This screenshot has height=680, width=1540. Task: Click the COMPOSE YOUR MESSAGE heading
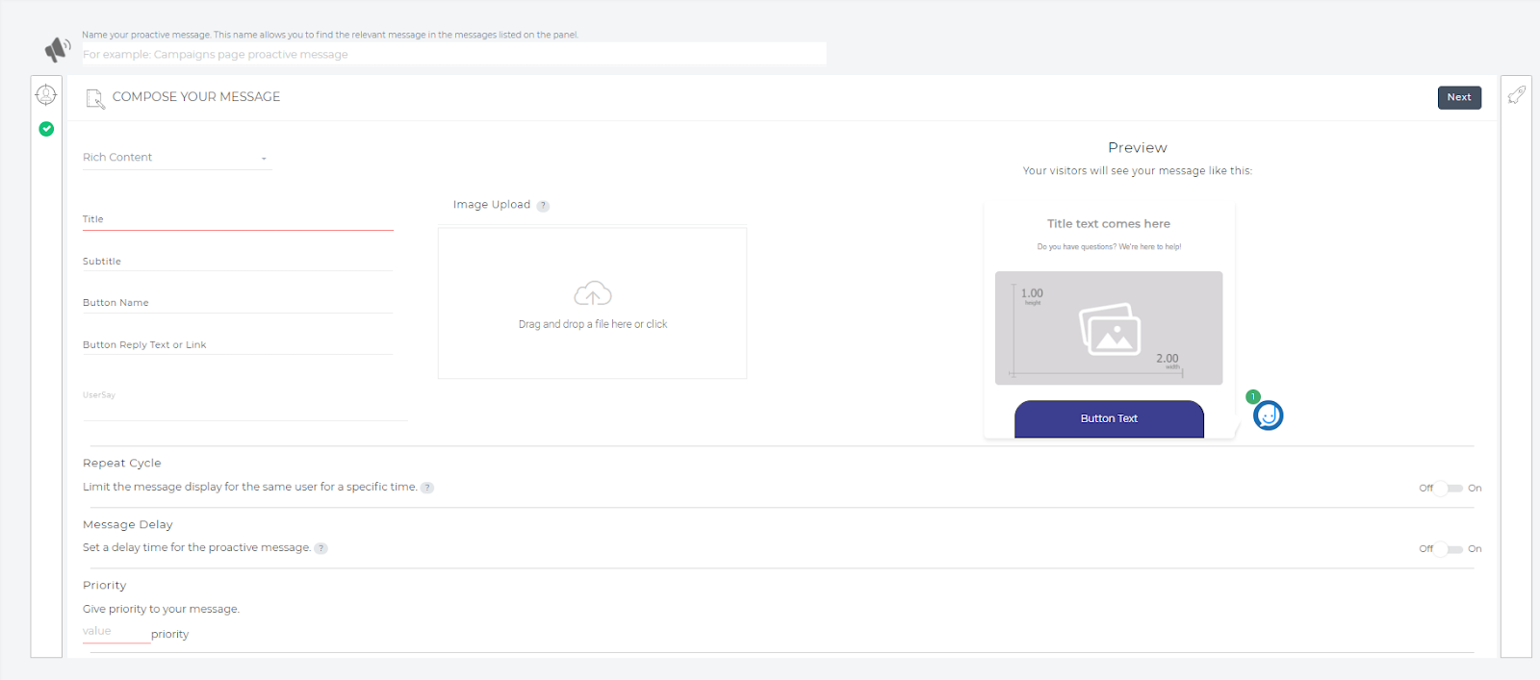pyautogui.click(x=196, y=97)
